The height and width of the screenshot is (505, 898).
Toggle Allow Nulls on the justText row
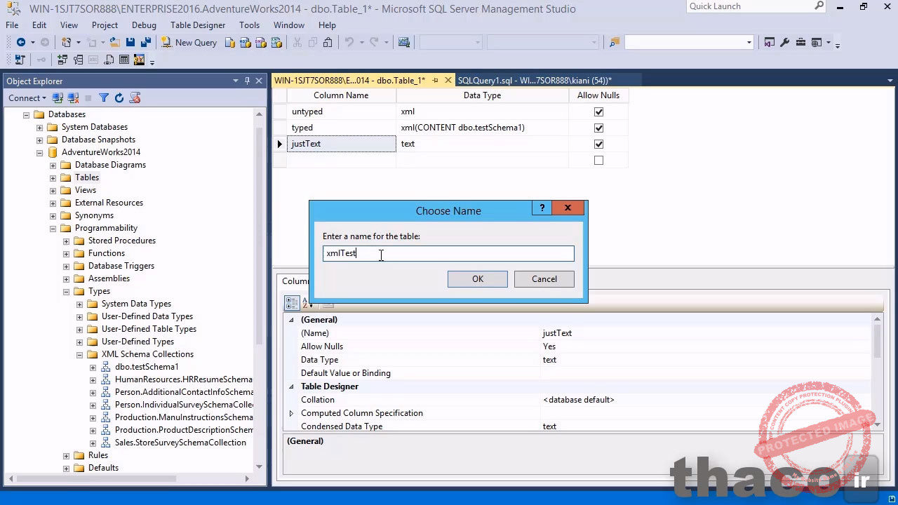598,144
